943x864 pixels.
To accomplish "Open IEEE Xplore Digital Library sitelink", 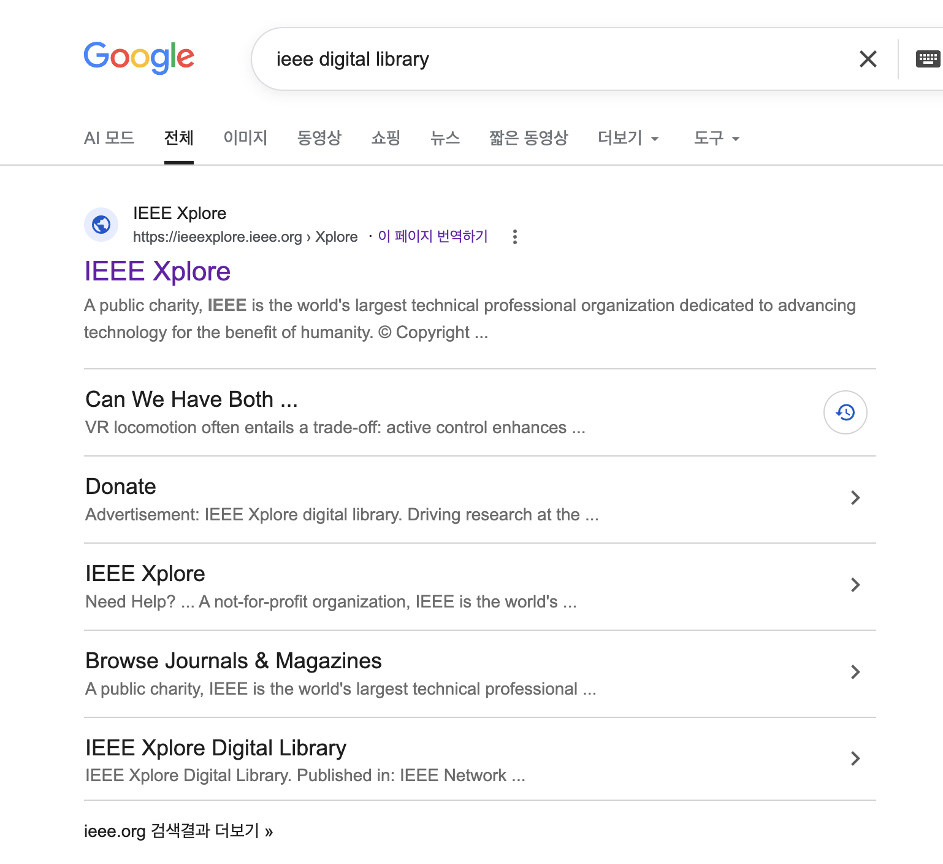I will [x=216, y=748].
